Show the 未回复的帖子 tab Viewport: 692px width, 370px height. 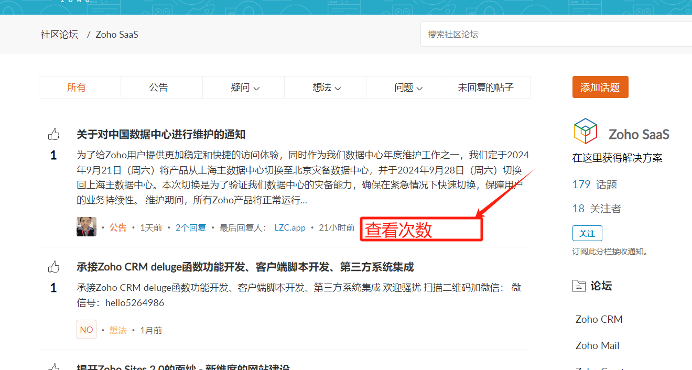click(x=485, y=88)
